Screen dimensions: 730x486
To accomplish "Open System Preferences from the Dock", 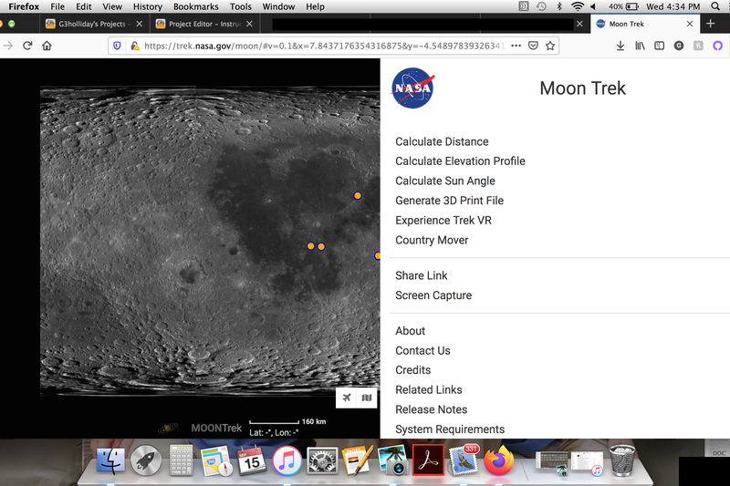I will tap(322, 460).
